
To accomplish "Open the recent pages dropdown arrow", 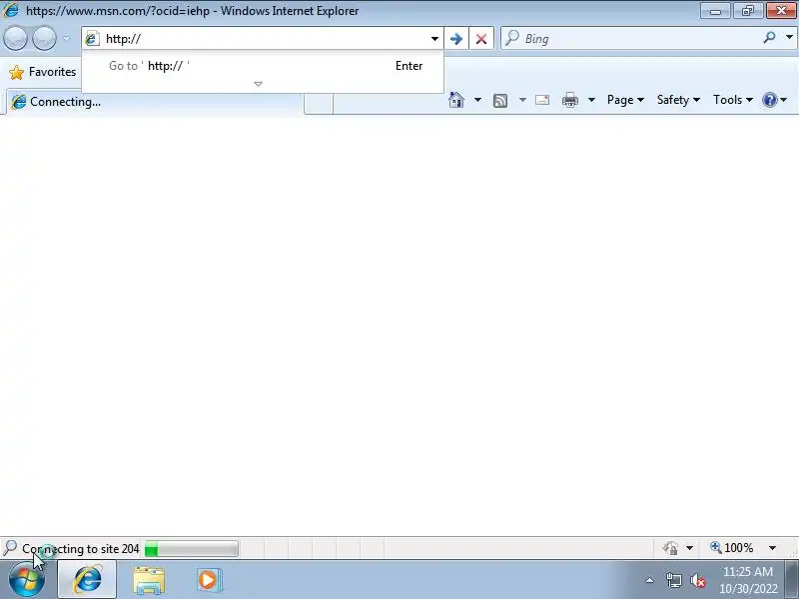I will click(x=66, y=38).
